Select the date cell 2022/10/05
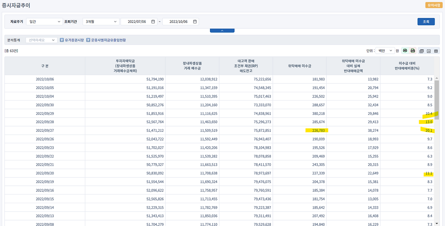This screenshot has height=226, width=445. (x=45, y=88)
